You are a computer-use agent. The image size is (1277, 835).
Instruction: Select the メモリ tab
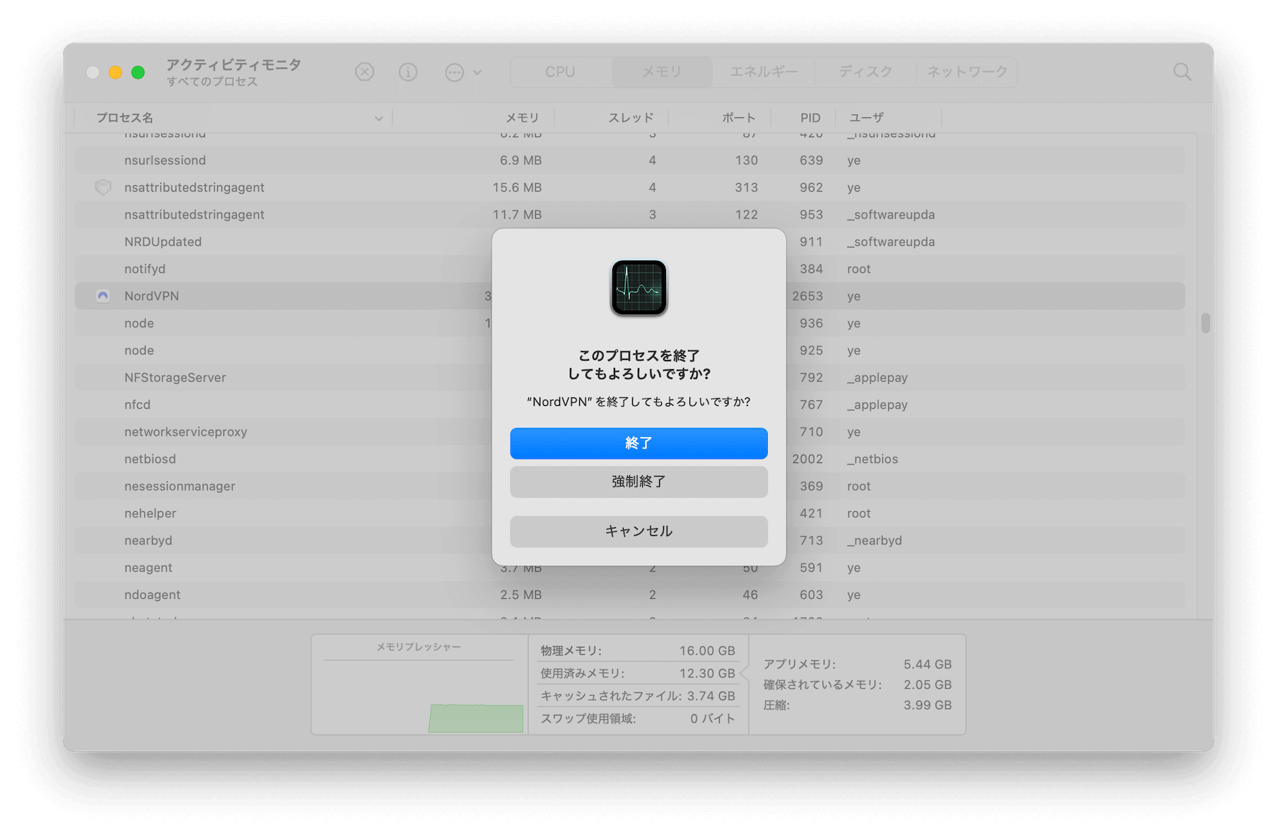662,72
